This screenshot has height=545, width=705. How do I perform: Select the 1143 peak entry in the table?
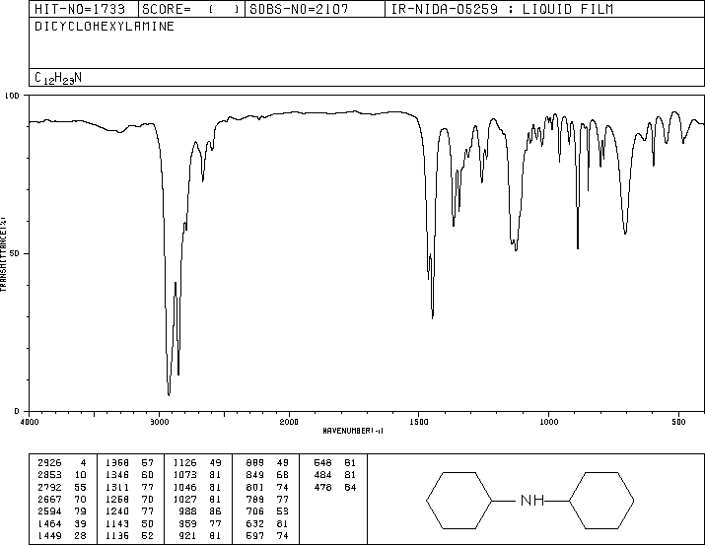pyautogui.click(x=129, y=523)
